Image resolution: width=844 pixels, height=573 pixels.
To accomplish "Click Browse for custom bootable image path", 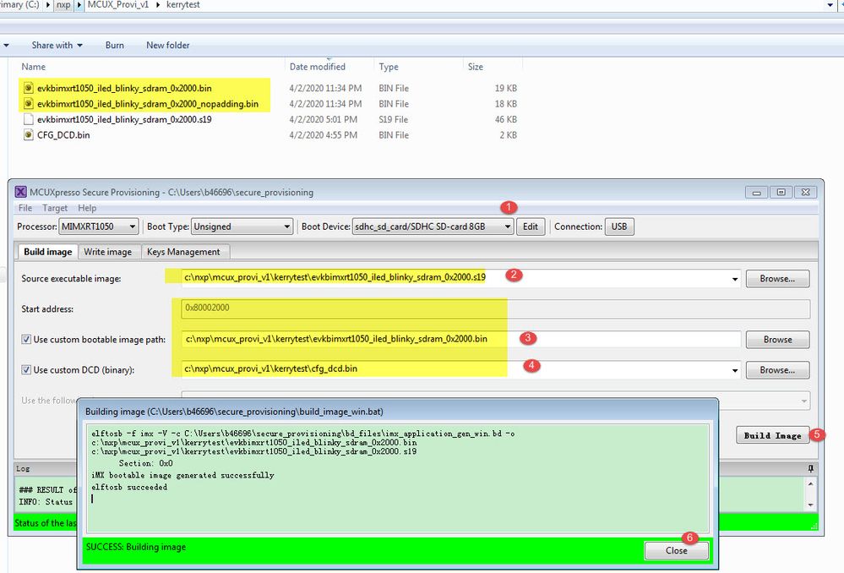I will point(777,340).
